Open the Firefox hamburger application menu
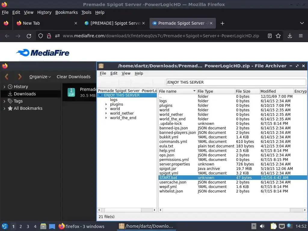Image resolution: width=308 pixels, height=231 pixels. (x=300, y=36)
